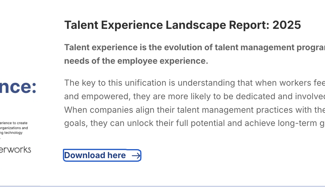Image resolution: width=325 pixels, height=187 pixels.
Task: Click the word 'Landscape' in the title
Action: (x=196, y=25)
